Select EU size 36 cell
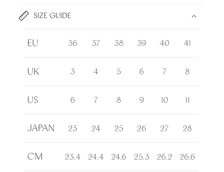 (73, 43)
